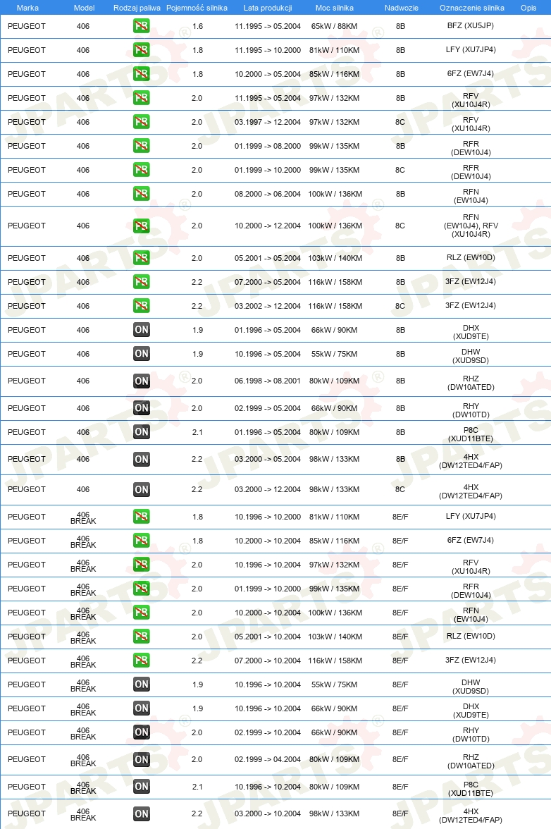This screenshot has height=829, width=551.
Task: Click PB icon in the RFN, RFV 8C row
Action: pos(141,226)
